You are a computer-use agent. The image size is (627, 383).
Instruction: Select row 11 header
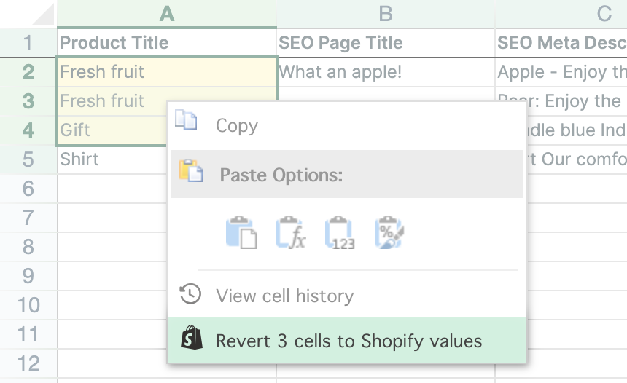click(28, 334)
